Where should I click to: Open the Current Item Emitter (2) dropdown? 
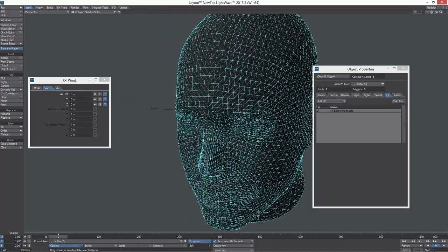point(116,241)
